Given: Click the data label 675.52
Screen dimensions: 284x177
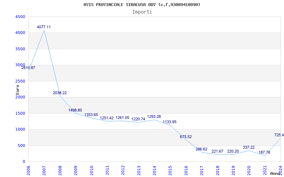Looking at the screenshot, I should pyautogui.click(x=186, y=137).
